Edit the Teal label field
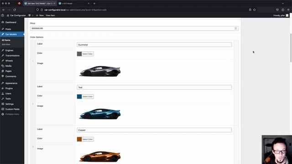 (x=154, y=87)
